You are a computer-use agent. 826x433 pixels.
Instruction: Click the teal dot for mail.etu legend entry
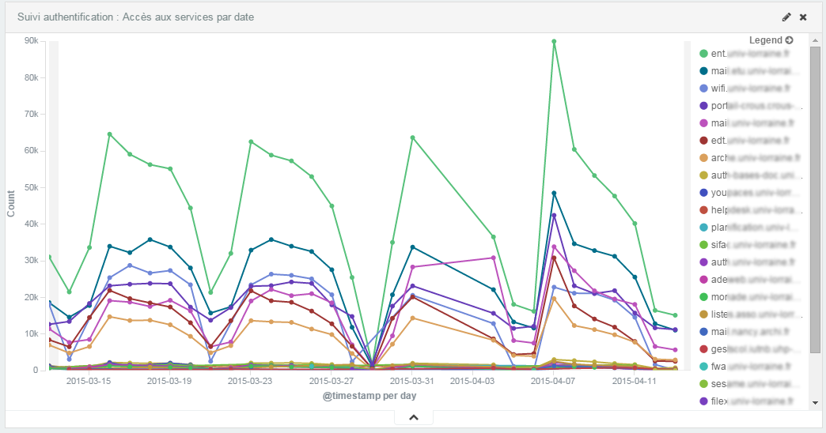tap(703, 71)
